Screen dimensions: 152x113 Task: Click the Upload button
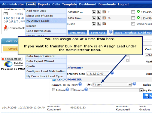click(x=11, y=48)
